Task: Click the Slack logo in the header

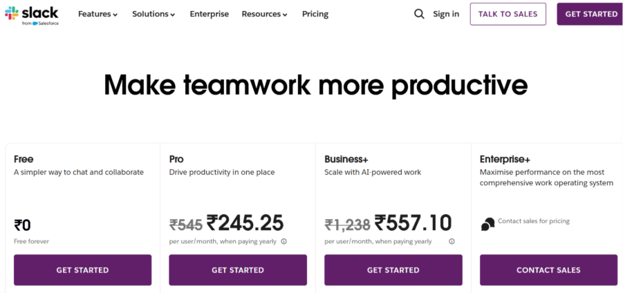Action: pyautogui.click(x=32, y=14)
